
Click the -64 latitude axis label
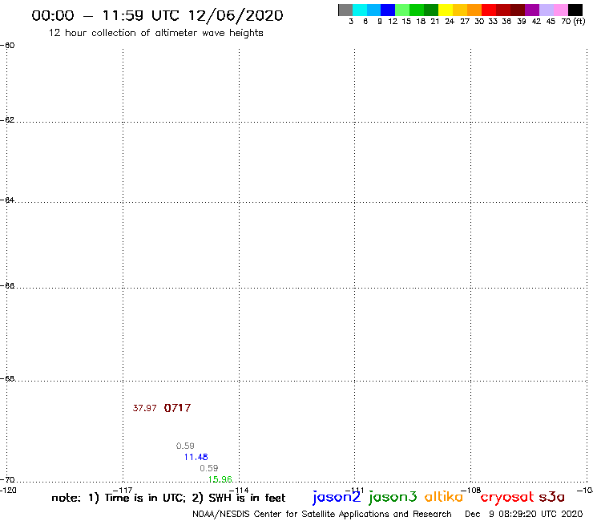7,200
